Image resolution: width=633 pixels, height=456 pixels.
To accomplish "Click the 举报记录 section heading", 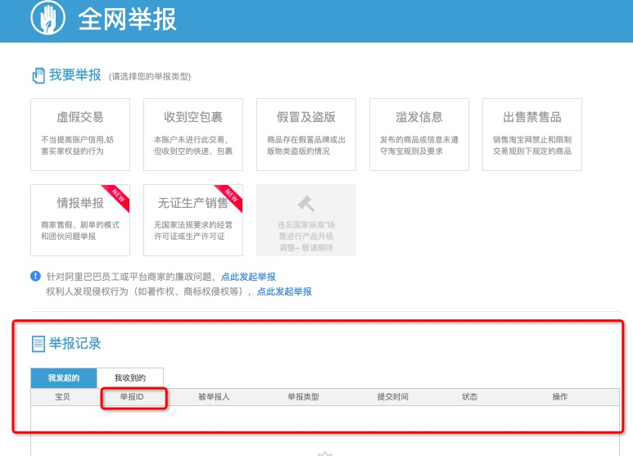I will 75,343.
